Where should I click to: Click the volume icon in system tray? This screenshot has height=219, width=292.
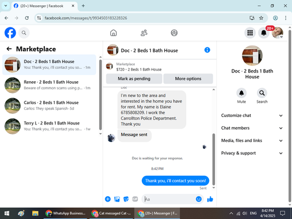[245, 213]
